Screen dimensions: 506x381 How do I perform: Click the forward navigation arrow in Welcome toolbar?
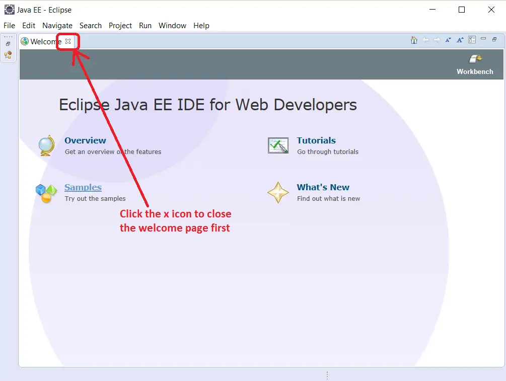(x=437, y=40)
